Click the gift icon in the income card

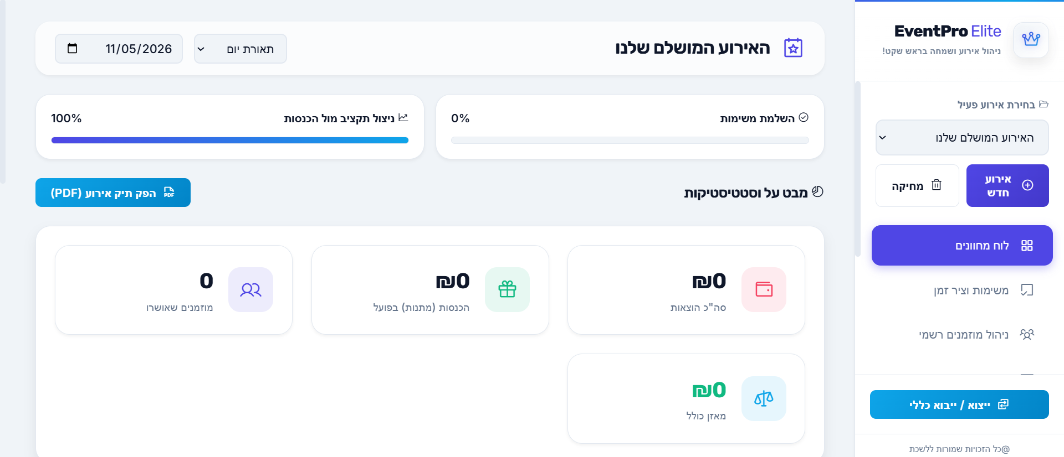(507, 289)
